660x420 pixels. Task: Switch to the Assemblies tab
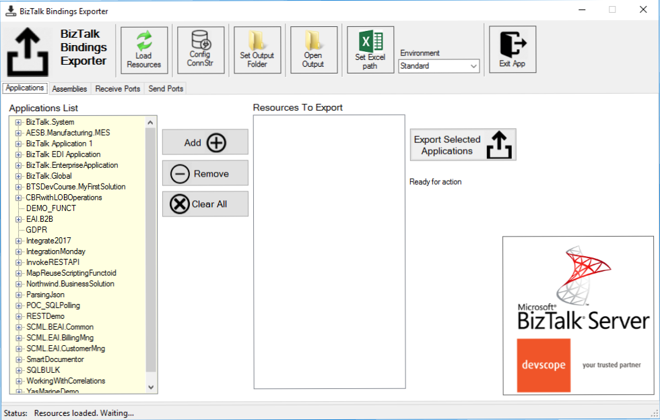pyautogui.click(x=69, y=89)
